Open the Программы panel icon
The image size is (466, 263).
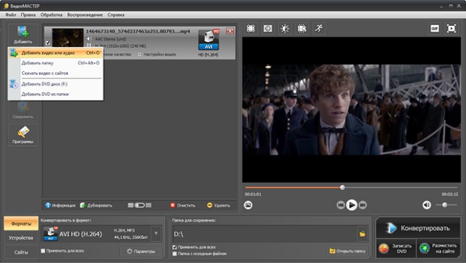tap(23, 135)
